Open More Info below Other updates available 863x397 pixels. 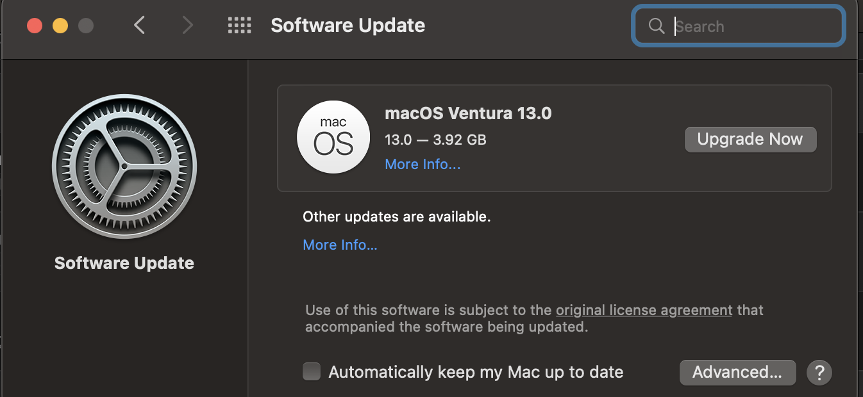click(x=340, y=245)
